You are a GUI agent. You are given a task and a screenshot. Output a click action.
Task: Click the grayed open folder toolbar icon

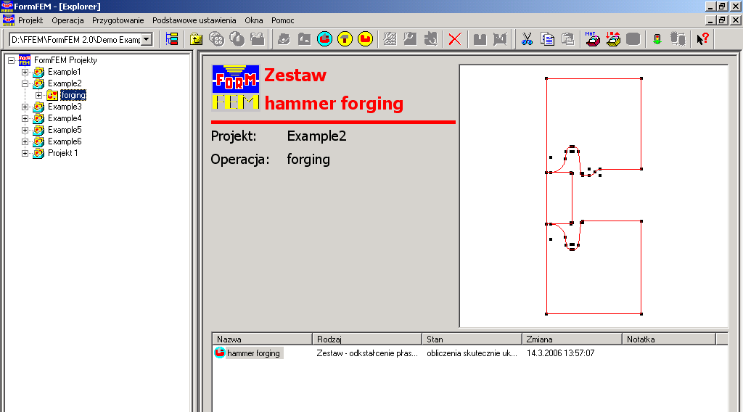pyautogui.click(x=258, y=39)
